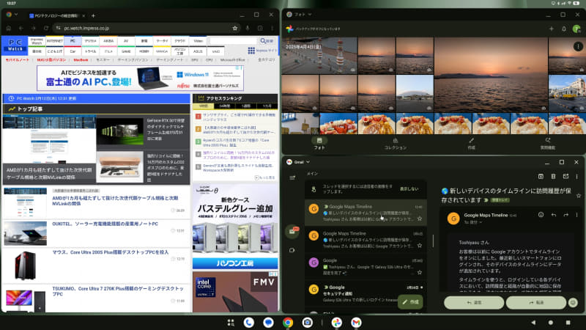The height and width of the screenshot is (330, 586).
Task: Add an emoji reaction in the message header
Action: 541,215
